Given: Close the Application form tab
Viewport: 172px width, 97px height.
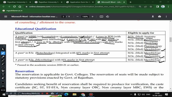Looking at the screenshot, I should [93, 2].
